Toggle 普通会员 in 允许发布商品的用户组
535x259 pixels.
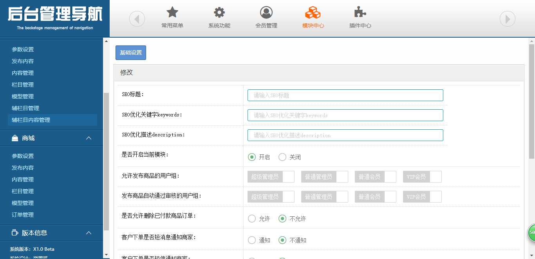click(x=376, y=177)
